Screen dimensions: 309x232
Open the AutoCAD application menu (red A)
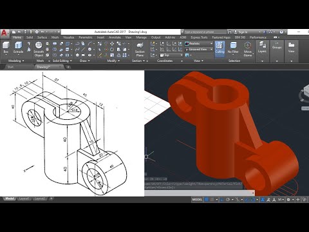pos(5,34)
